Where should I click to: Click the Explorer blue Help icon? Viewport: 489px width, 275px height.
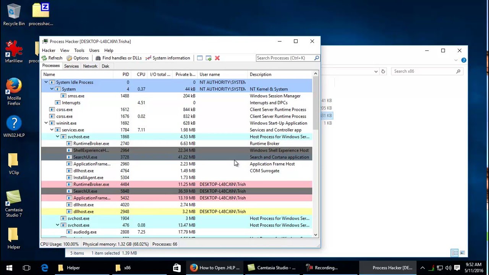coord(464,60)
